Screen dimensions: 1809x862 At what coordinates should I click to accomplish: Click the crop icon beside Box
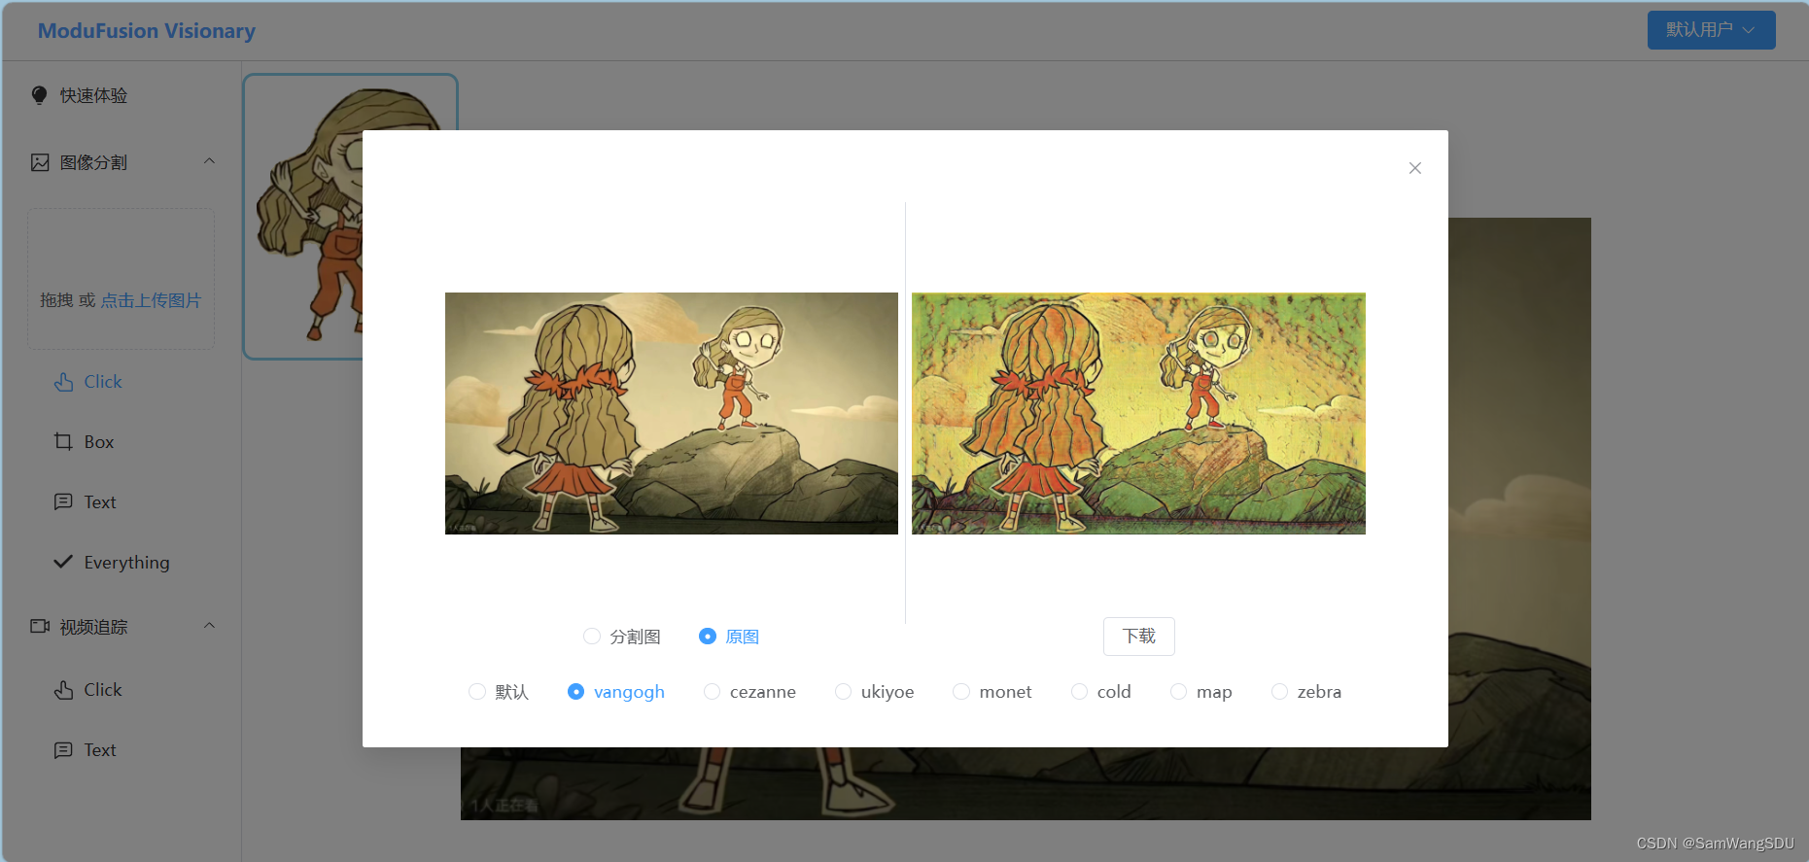point(63,442)
